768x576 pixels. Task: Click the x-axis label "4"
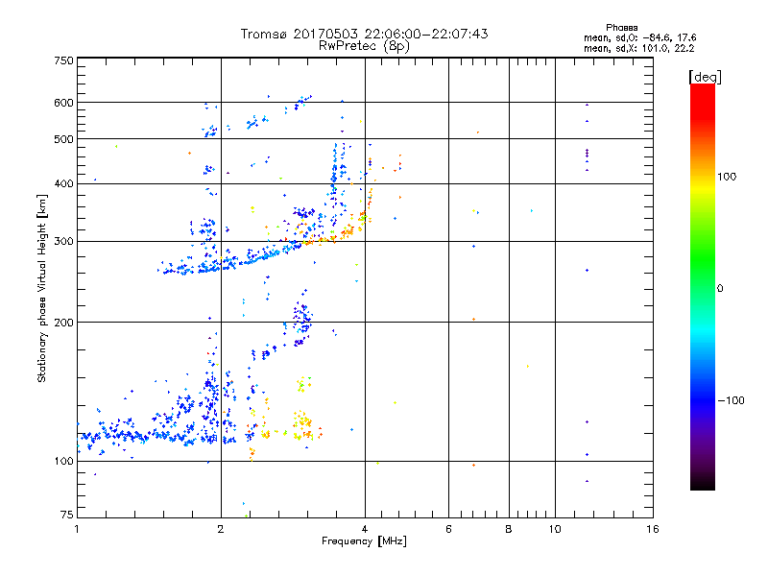click(x=365, y=529)
